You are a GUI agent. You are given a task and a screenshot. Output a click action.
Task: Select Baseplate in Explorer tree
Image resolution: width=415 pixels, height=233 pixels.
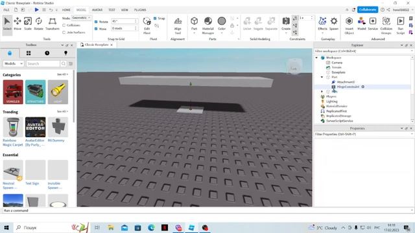pos(338,72)
